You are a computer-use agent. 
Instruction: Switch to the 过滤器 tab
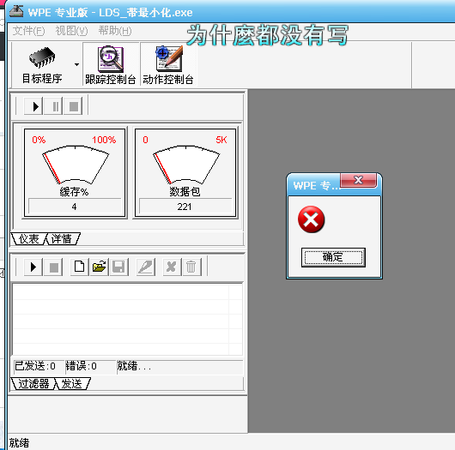point(33,384)
